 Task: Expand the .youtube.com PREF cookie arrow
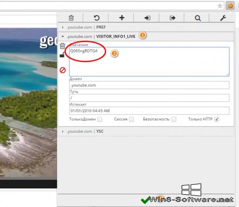63,27
